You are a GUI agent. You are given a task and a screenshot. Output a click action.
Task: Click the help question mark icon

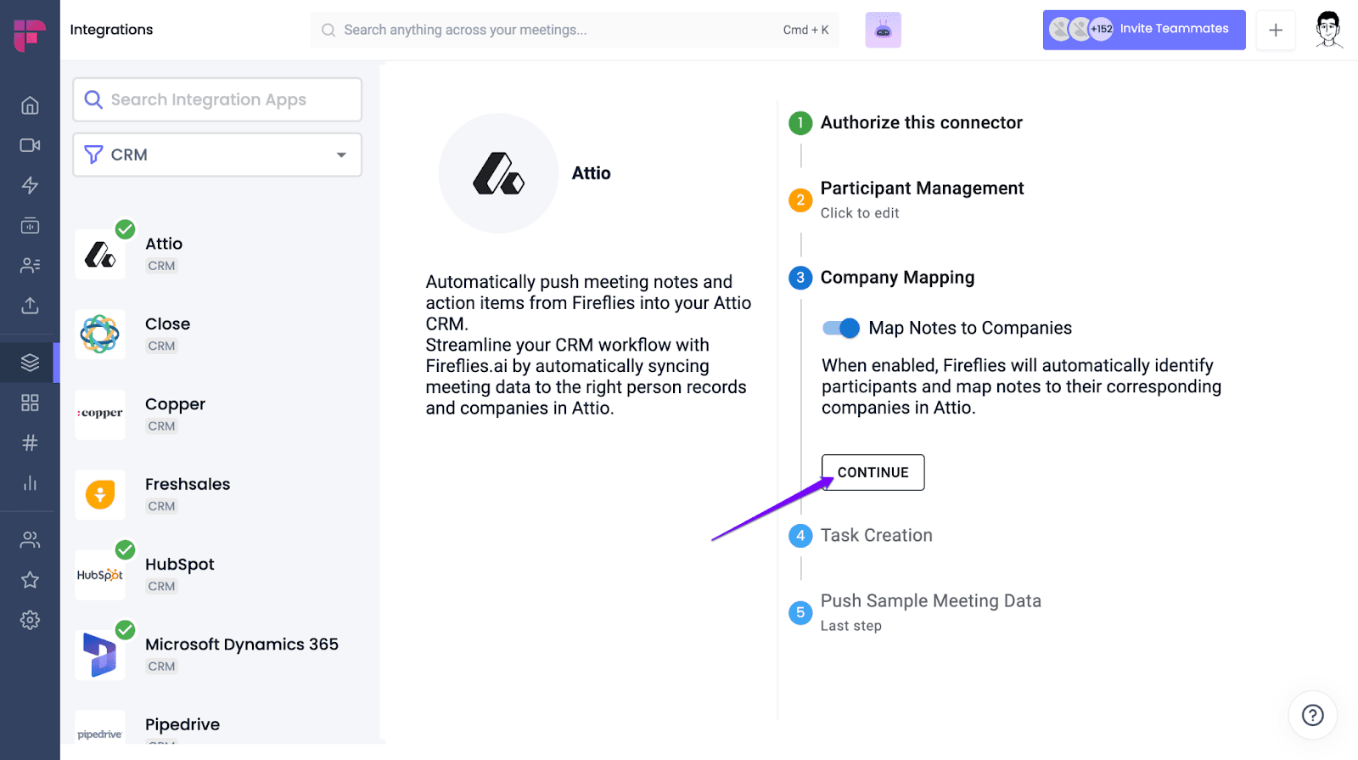click(1312, 715)
